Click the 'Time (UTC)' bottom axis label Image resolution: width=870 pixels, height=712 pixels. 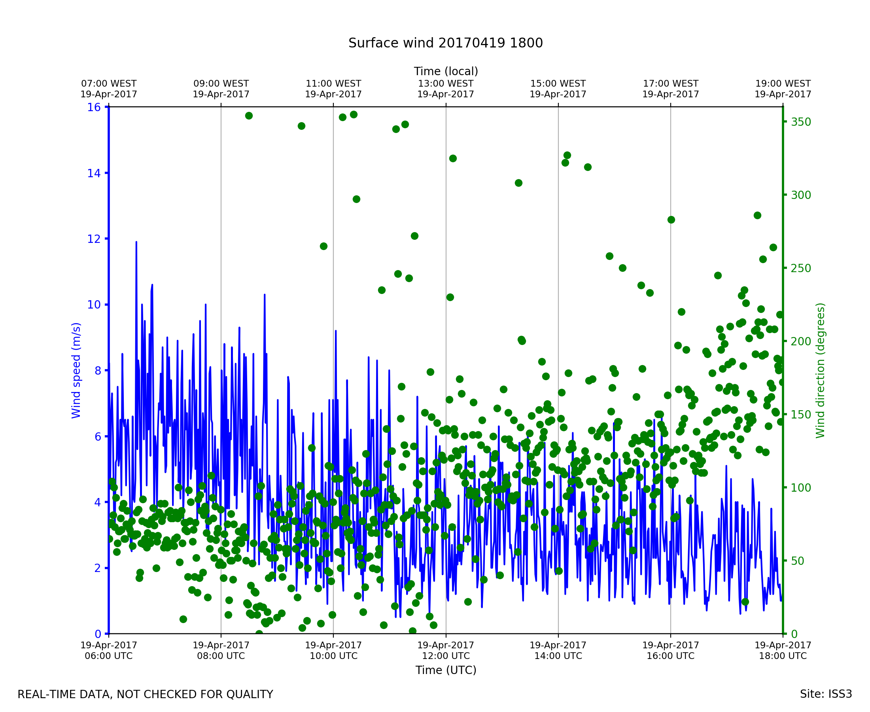click(x=446, y=670)
